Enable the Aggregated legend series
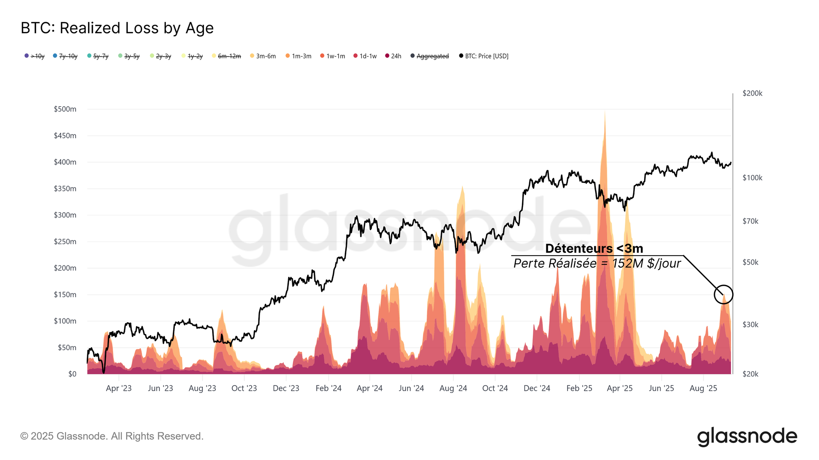Image resolution: width=819 pixels, height=460 pixels. pos(430,56)
